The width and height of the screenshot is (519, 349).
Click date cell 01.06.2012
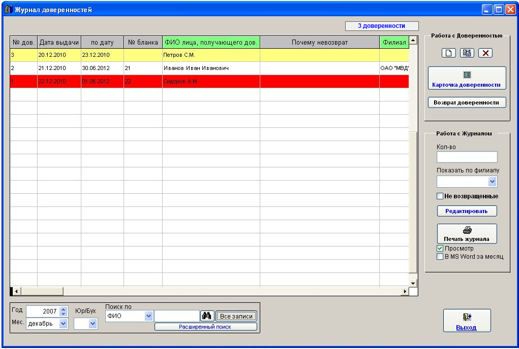102,82
